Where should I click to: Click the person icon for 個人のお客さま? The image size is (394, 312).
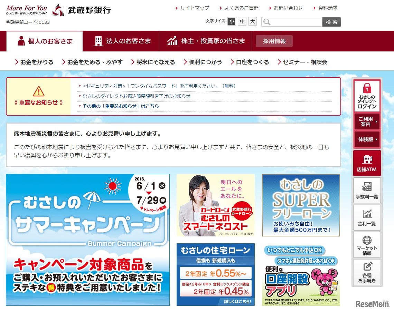point(21,41)
